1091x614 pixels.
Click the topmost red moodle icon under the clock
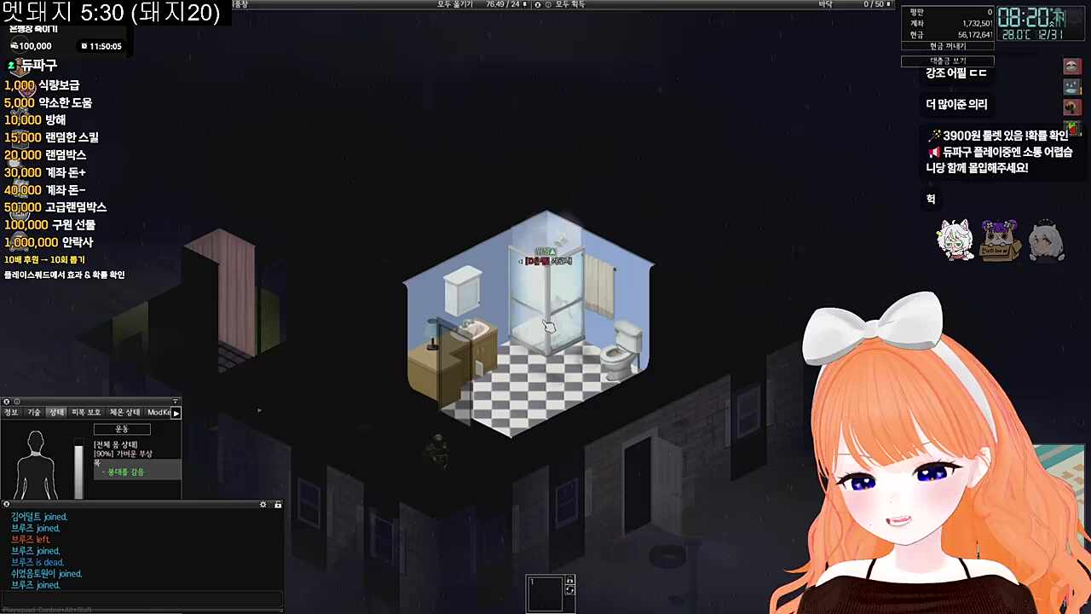[1072, 67]
